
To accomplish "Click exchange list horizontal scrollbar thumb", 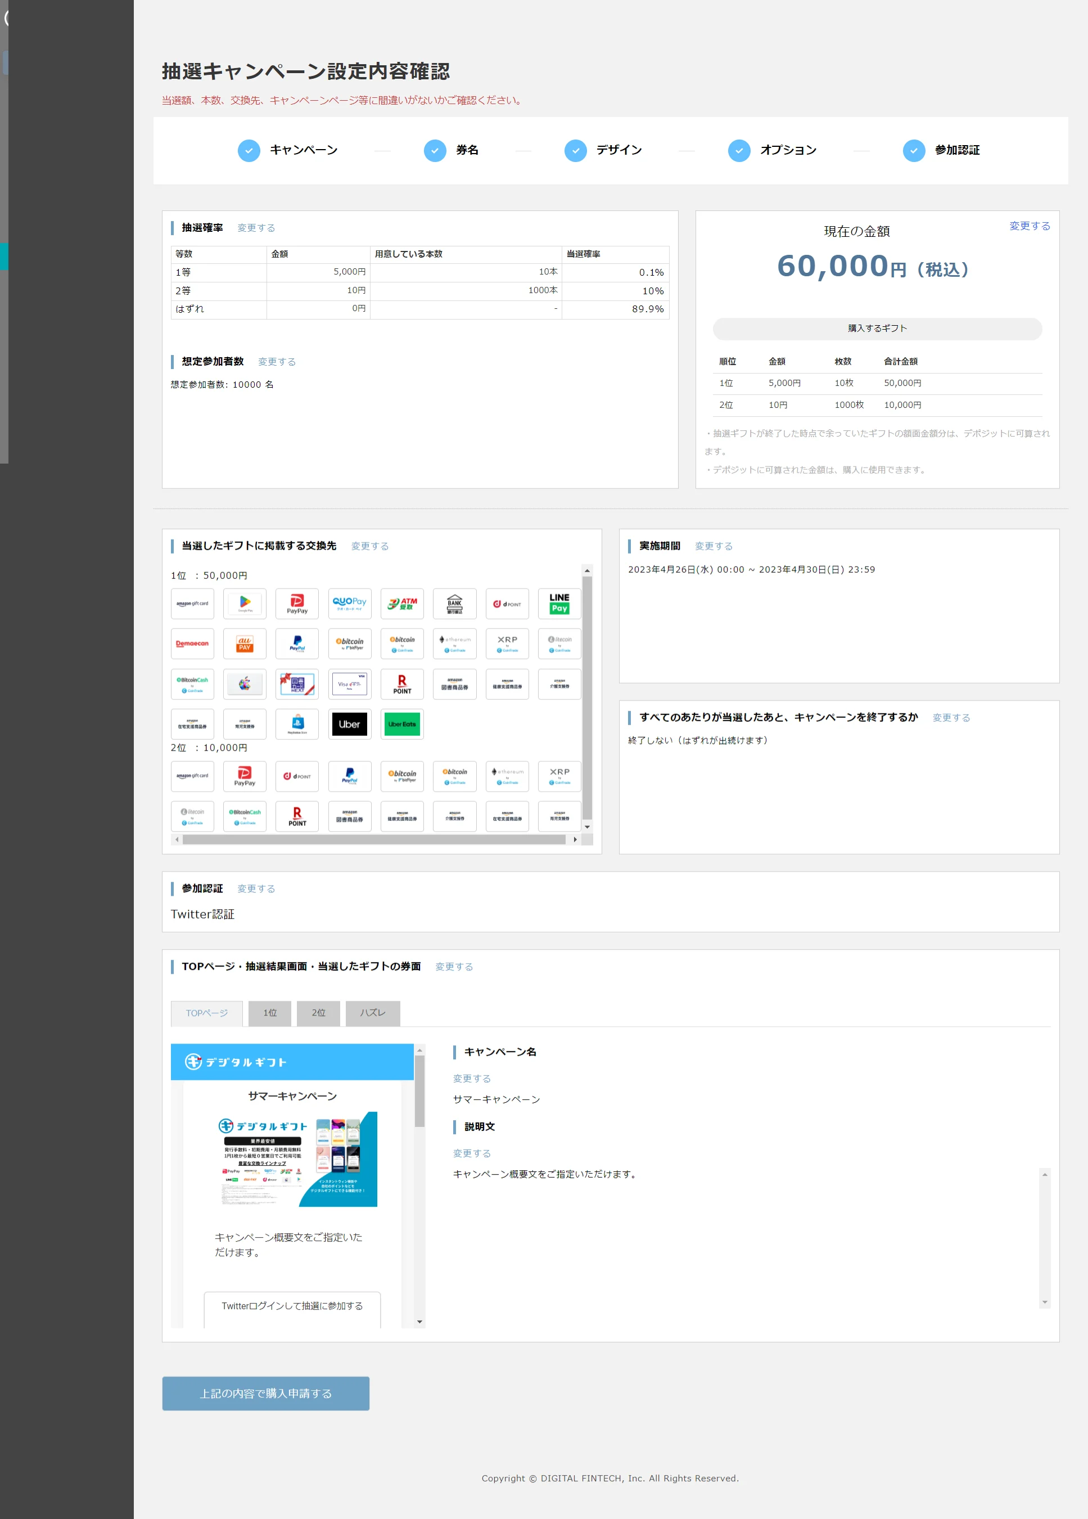I will [x=373, y=839].
